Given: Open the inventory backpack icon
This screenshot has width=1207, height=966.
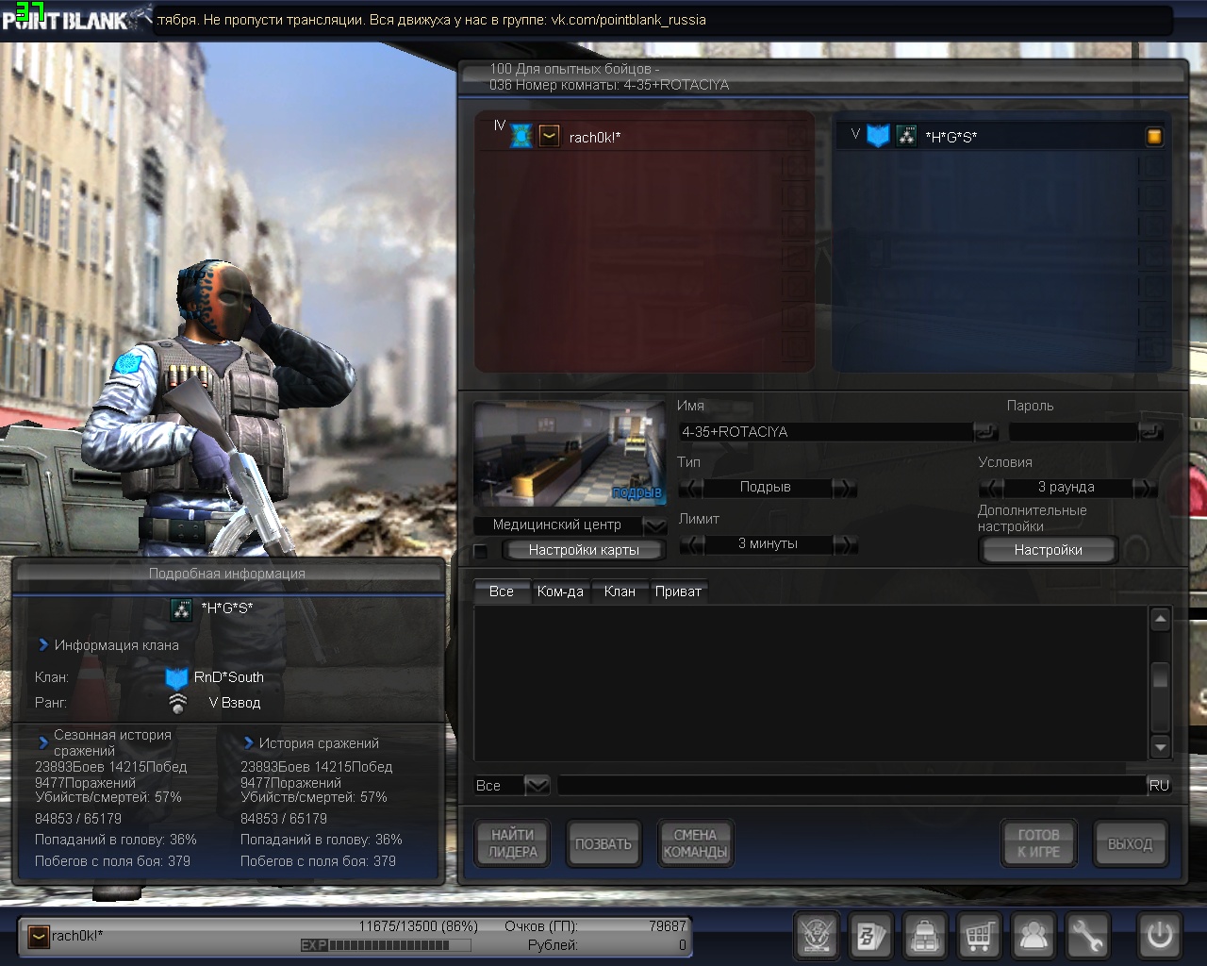Looking at the screenshot, I should [x=925, y=936].
